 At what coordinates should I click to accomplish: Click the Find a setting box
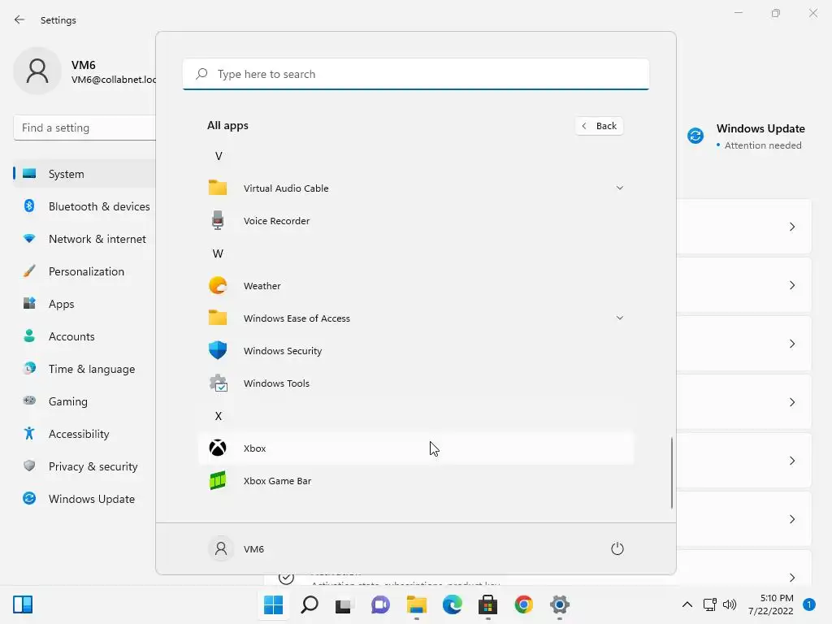(x=84, y=128)
